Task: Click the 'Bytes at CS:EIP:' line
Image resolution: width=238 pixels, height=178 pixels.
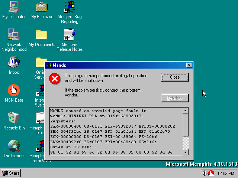Action: pyautogui.click(x=71, y=147)
